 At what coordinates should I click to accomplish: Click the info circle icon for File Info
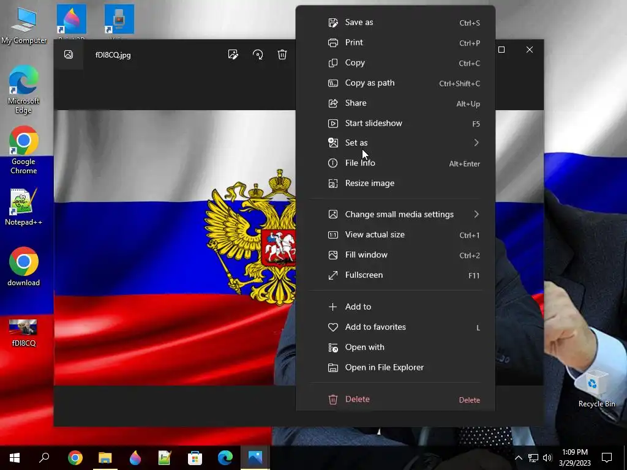[x=332, y=163]
